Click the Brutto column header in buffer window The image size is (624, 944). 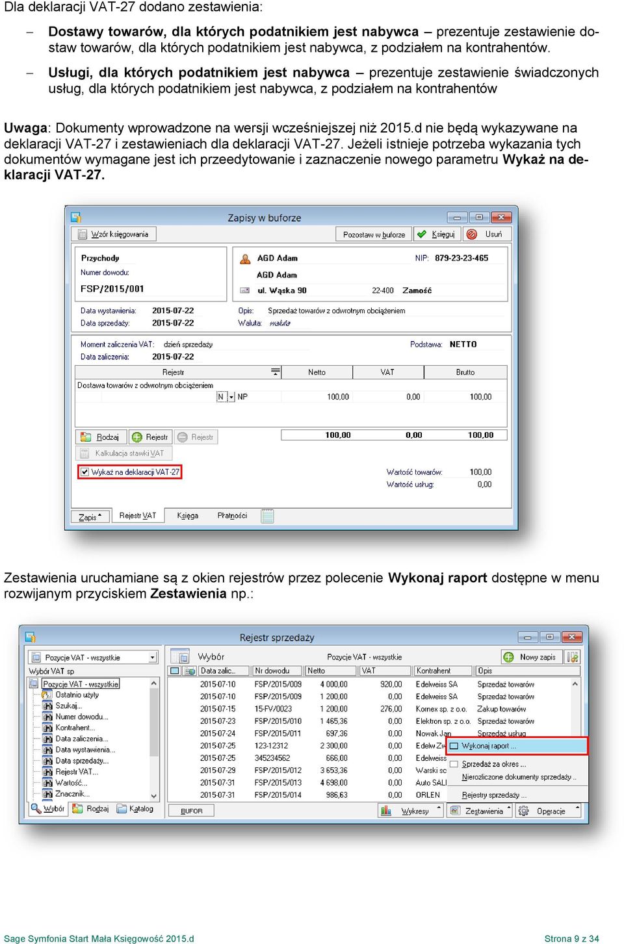coord(465,372)
